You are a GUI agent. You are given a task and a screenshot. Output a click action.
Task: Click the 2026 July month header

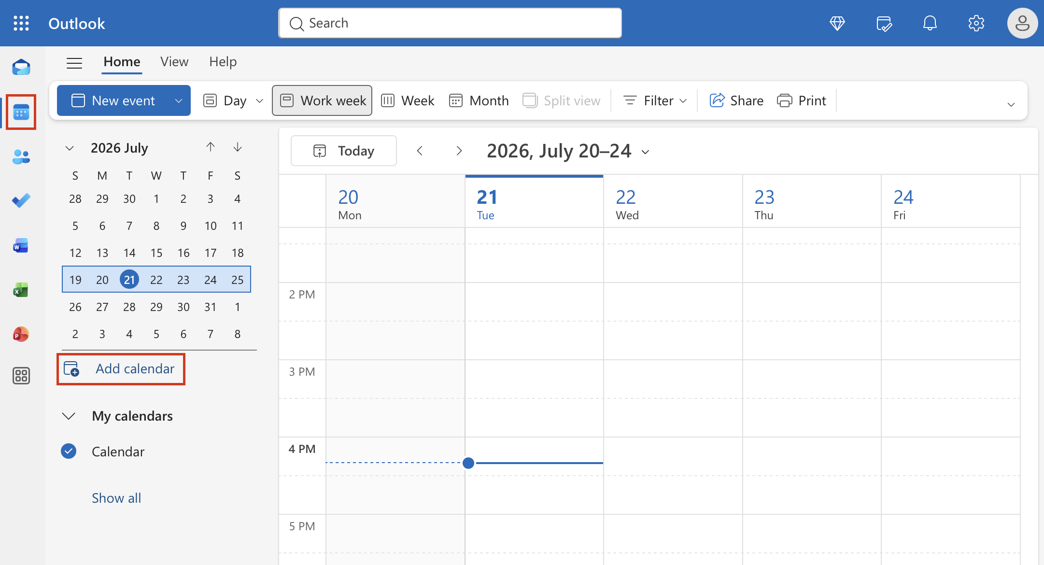tap(119, 148)
